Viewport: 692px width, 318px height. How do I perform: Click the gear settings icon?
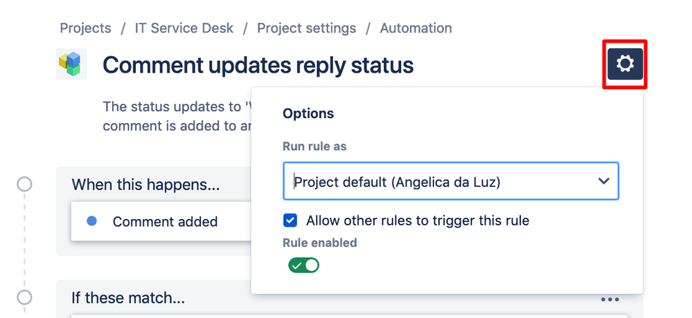pos(625,64)
